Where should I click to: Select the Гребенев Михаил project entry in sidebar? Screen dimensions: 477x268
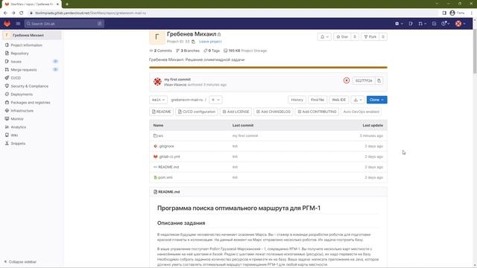(31, 35)
